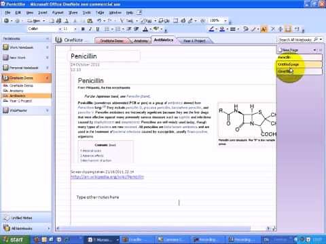Expand the VidsMaster notebook chevron
This screenshot has width=326, height=244.
click(x=48, y=110)
